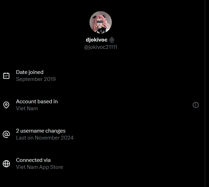This screenshot has width=209, height=187.
Task: Open the djokivoc profile picture
Action: pos(101,22)
